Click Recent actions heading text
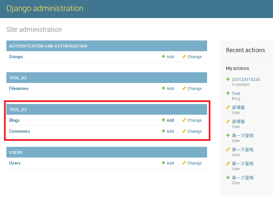Viewport: 273px width, 198px height. point(246,50)
